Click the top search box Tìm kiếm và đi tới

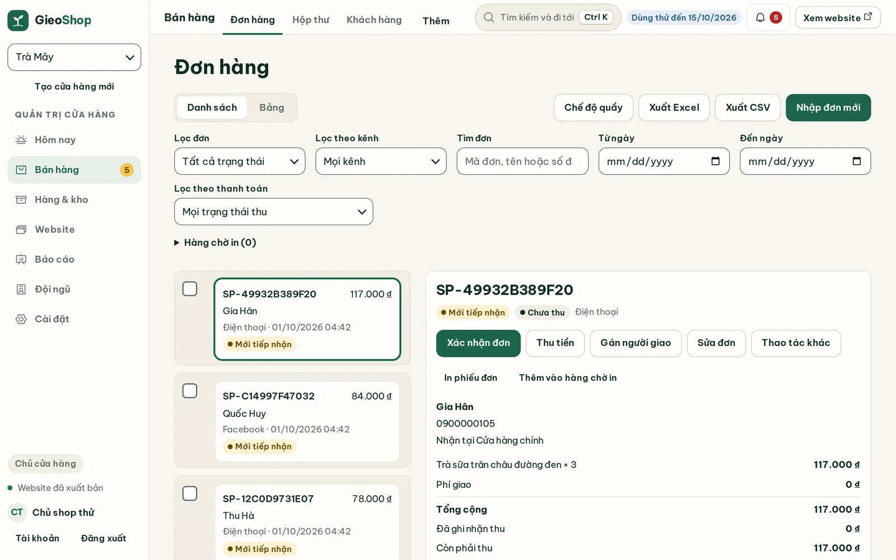click(x=548, y=17)
